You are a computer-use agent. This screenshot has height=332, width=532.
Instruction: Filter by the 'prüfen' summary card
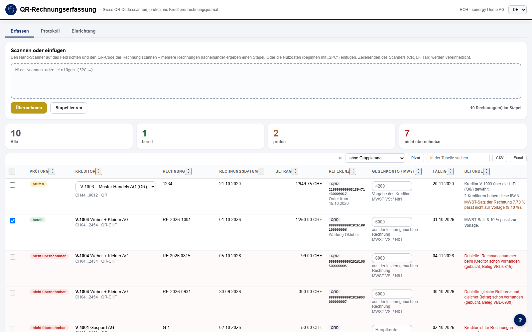[x=332, y=136]
